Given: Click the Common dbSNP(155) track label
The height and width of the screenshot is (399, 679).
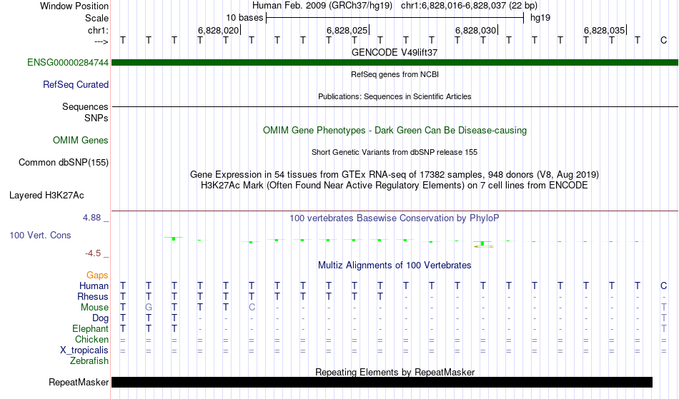Looking at the screenshot, I should 64,163.
